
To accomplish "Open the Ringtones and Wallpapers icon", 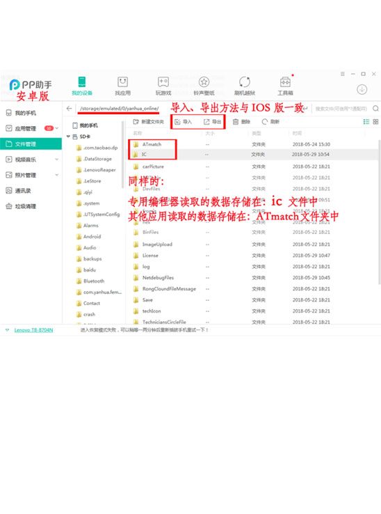I will click(x=204, y=81).
